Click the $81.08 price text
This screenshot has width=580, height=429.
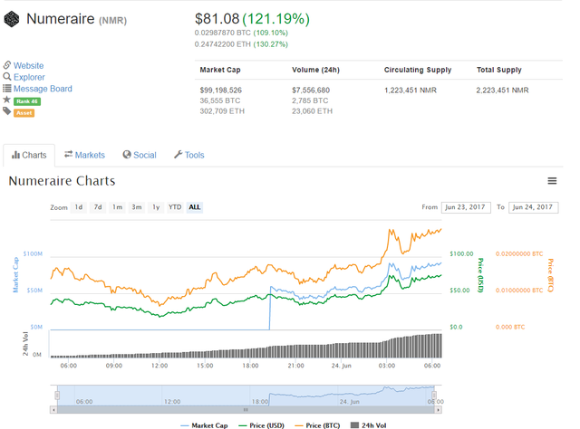point(217,19)
